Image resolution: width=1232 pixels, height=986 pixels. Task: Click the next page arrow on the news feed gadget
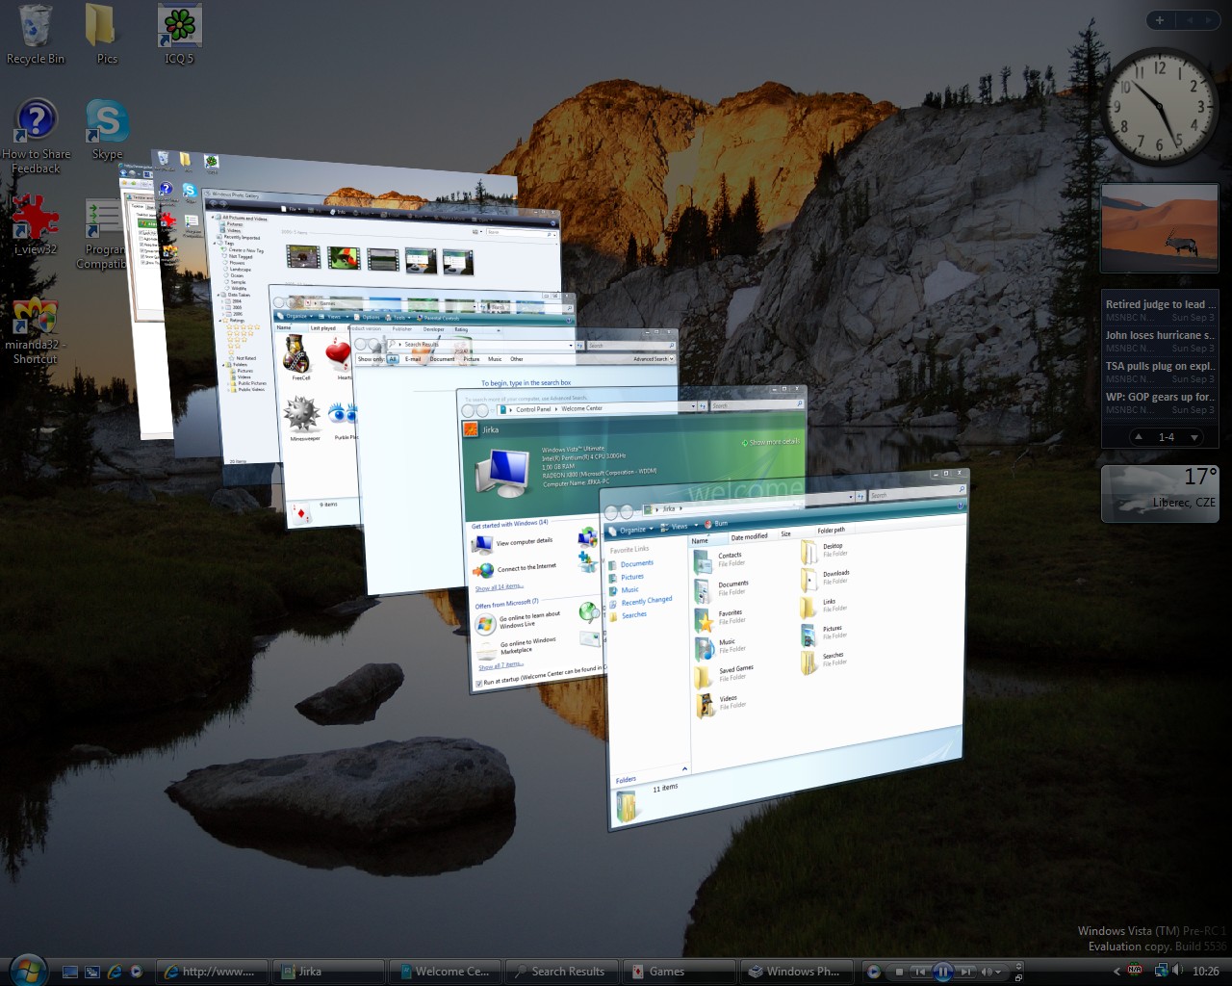[x=1194, y=437]
